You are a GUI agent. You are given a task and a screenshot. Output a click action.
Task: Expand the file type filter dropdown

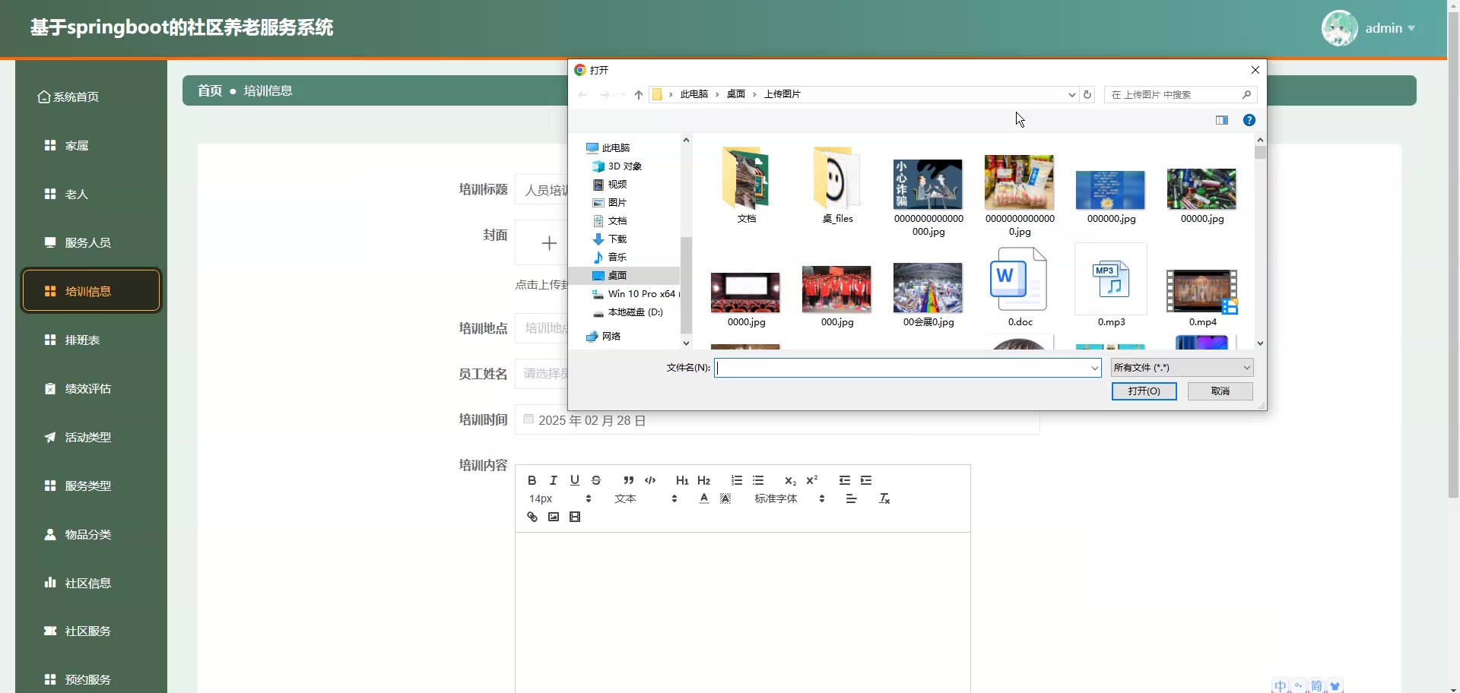(x=1182, y=368)
